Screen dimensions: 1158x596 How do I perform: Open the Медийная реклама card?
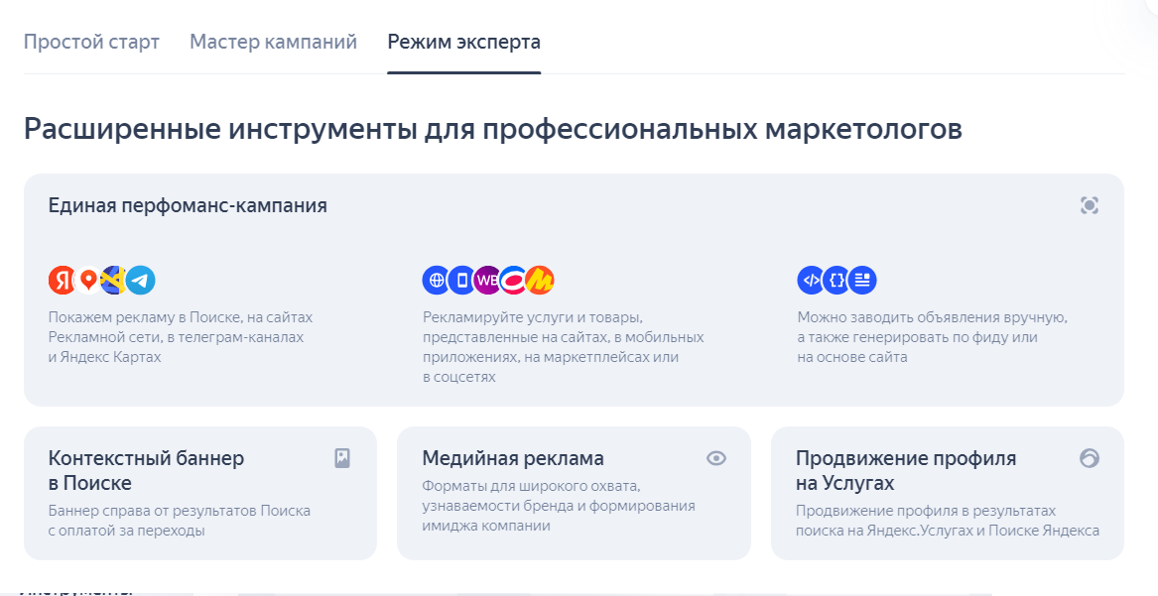coord(574,493)
